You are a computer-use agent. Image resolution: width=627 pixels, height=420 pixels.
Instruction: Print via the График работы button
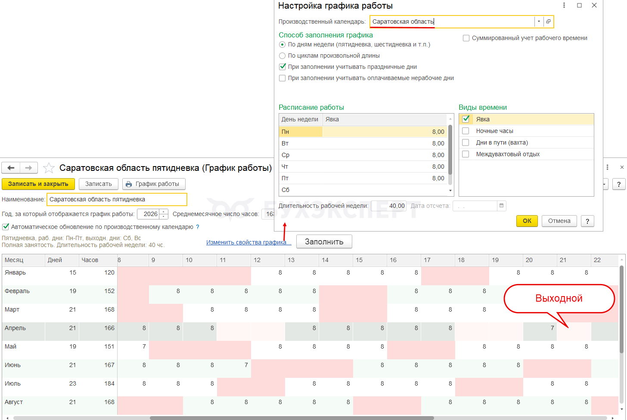pyautogui.click(x=154, y=184)
